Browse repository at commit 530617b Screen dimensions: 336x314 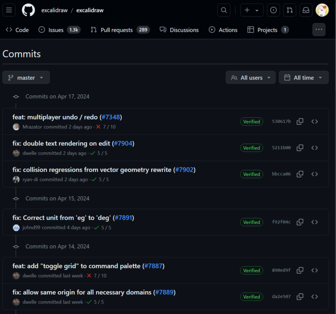coord(315,121)
